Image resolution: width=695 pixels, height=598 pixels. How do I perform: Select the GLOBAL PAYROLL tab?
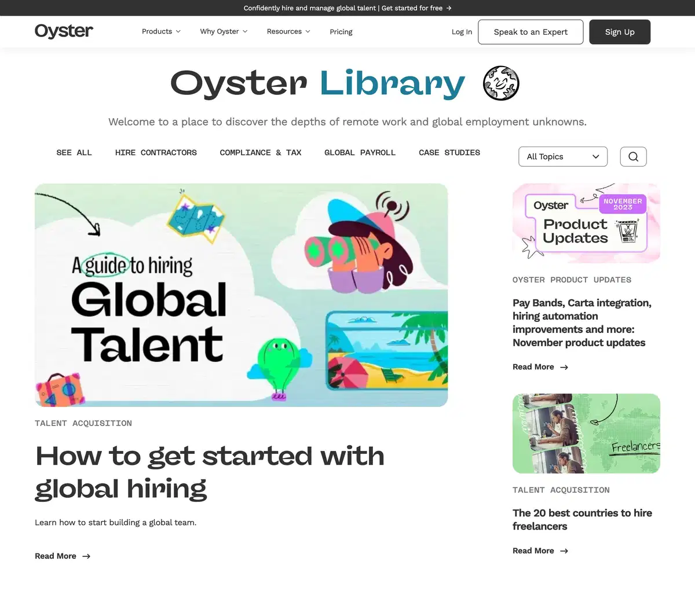click(x=360, y=152)
